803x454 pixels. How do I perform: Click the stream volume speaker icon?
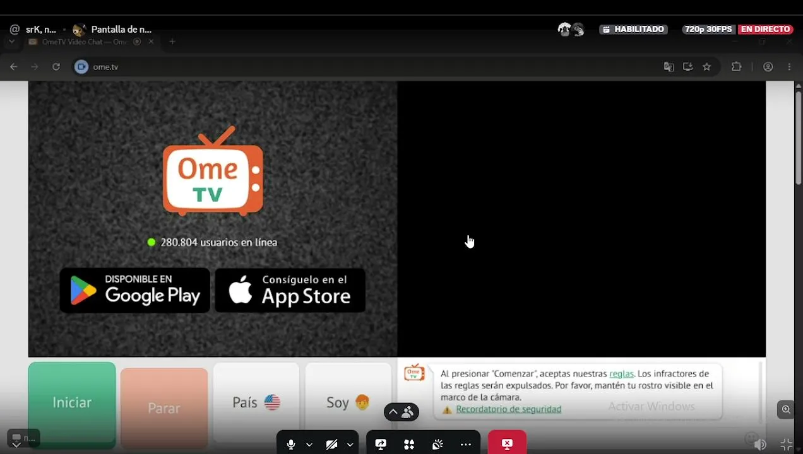(760, 445)
